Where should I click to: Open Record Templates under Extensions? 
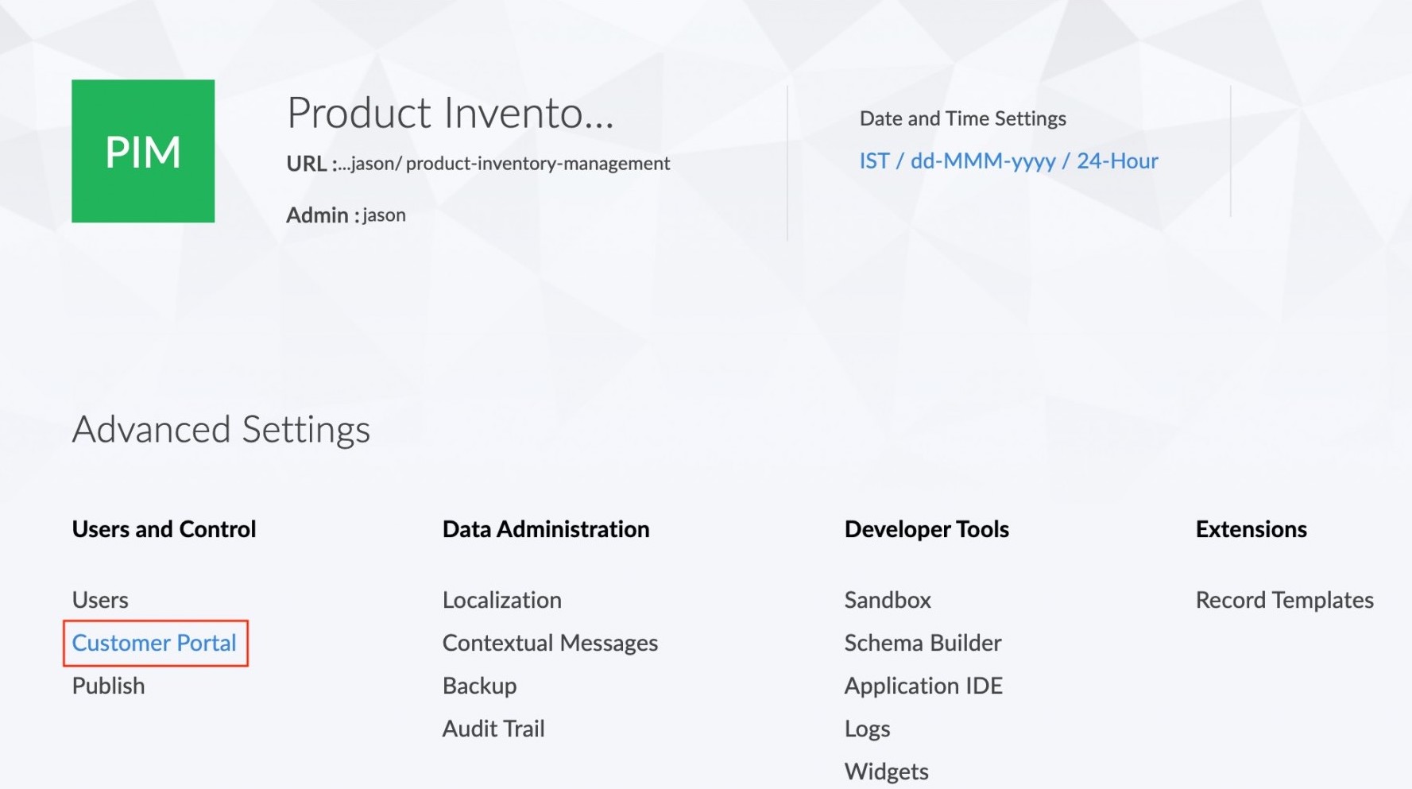pyautogui.click(x=1284, y=600)
